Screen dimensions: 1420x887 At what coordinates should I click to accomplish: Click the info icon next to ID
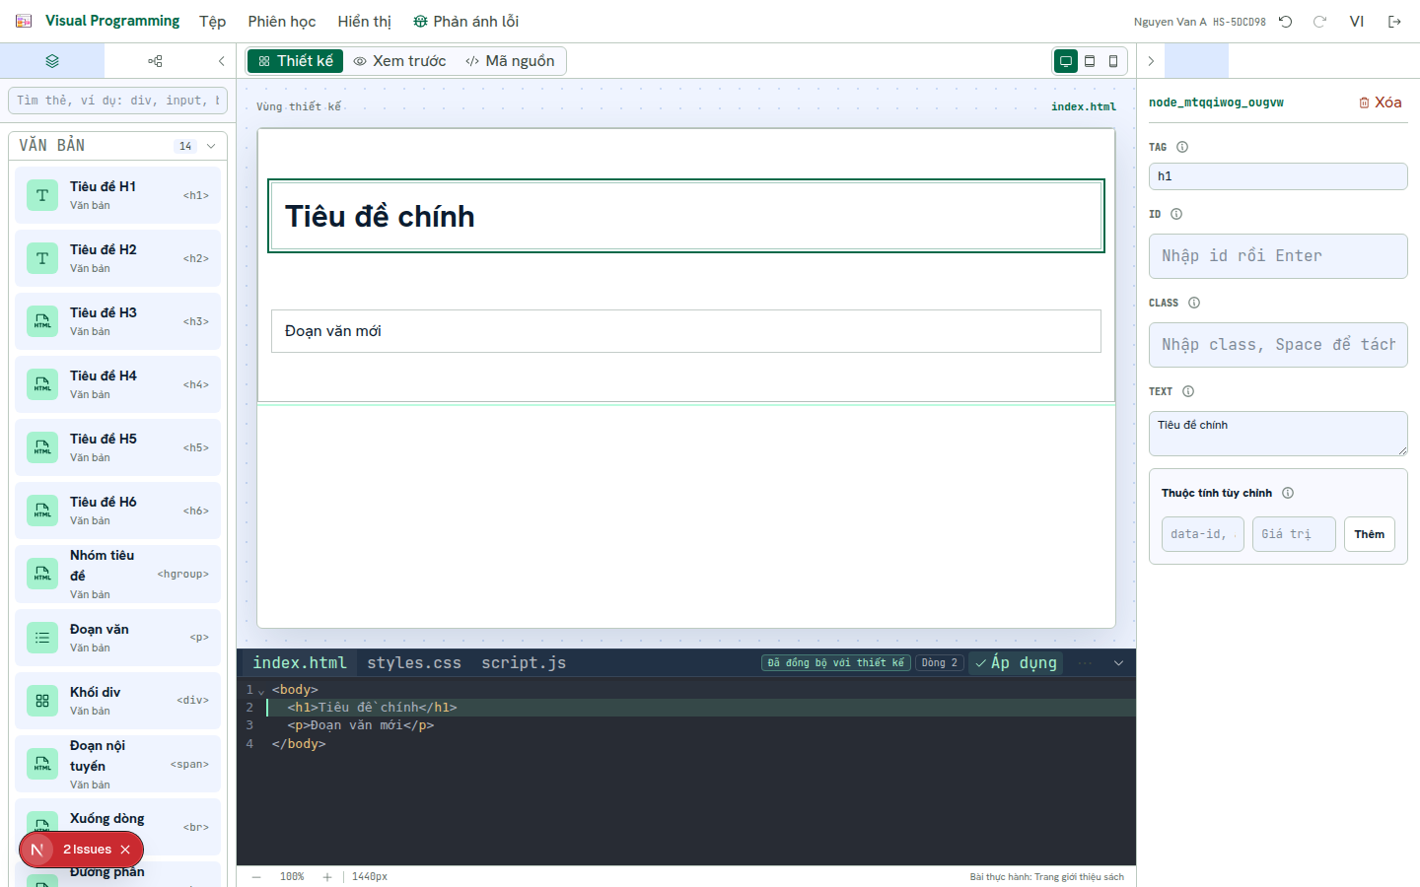click(1176, 214)
